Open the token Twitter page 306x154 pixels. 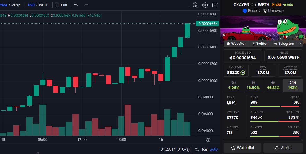coord(260,44)
